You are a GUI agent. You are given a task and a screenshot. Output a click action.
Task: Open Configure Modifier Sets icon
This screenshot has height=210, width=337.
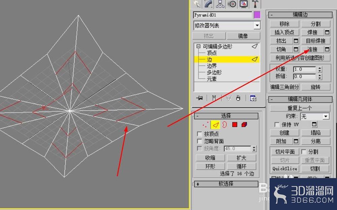click(x=253, y=98)
